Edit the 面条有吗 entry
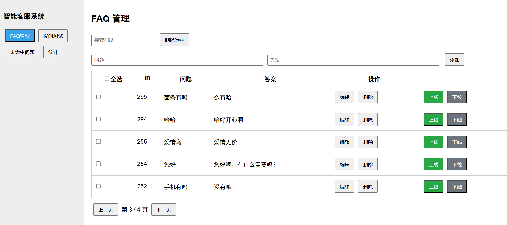Viewport: 507px width, 225px height. point(344,97)
